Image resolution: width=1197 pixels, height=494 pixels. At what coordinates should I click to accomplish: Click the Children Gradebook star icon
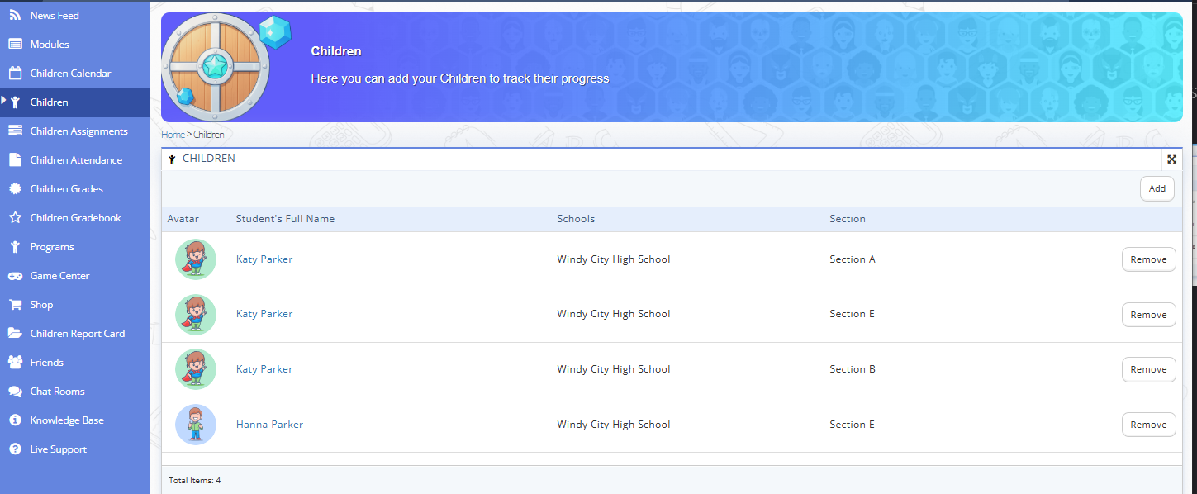point(15,218)
